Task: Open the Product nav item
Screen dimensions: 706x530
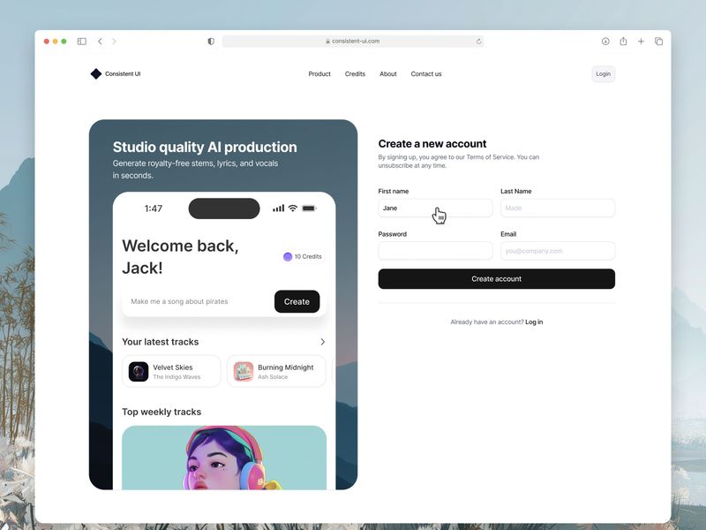Action: [x=319, y=73]
